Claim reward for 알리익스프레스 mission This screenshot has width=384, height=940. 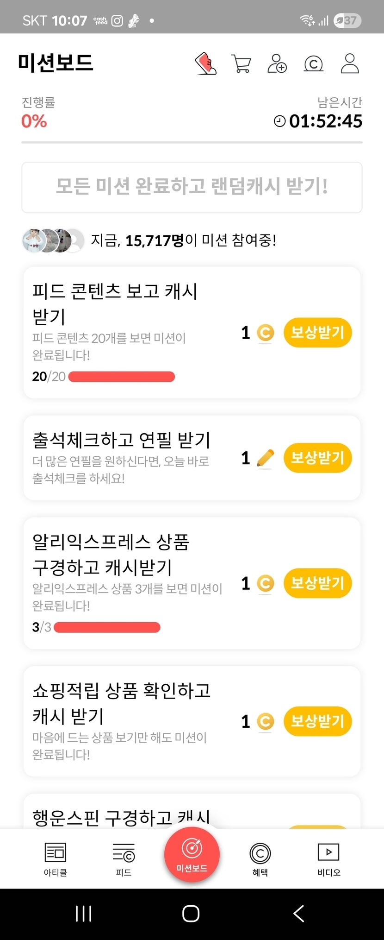click(317, 583)
